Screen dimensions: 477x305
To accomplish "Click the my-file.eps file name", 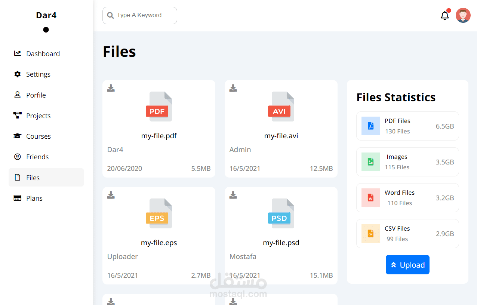I will coord(159,243).
